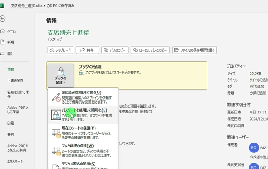Image resolution: width=268 pixels, height=169 pixels.
Task: Click ファイルの保存場所を開く button
Action: (195, 50)
